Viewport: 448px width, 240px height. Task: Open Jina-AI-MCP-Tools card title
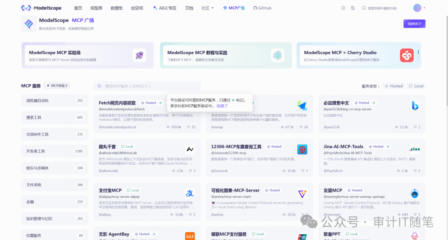click(343, 147)
